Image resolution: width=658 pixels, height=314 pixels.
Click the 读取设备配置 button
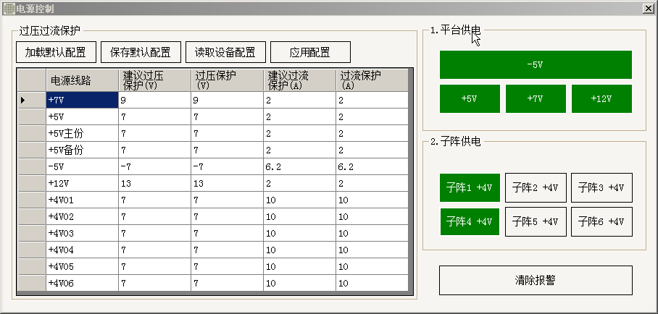pos(225,52)
